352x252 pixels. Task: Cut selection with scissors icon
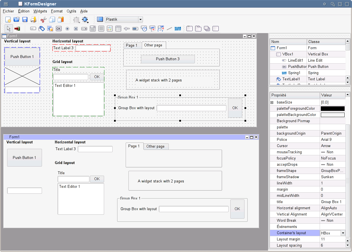(43, 20)
